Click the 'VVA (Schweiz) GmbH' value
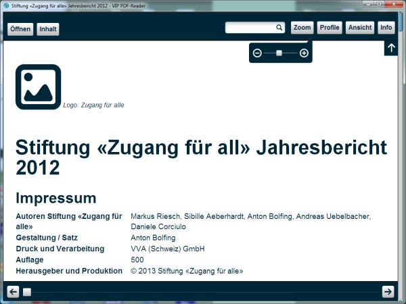 (168, 249)
